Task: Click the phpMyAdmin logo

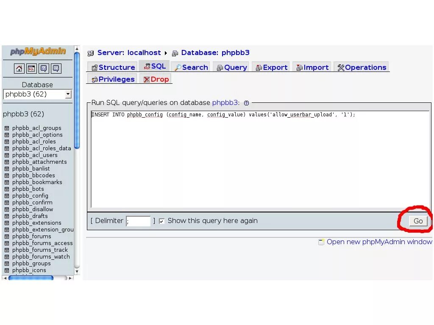Action: [38, 51]
